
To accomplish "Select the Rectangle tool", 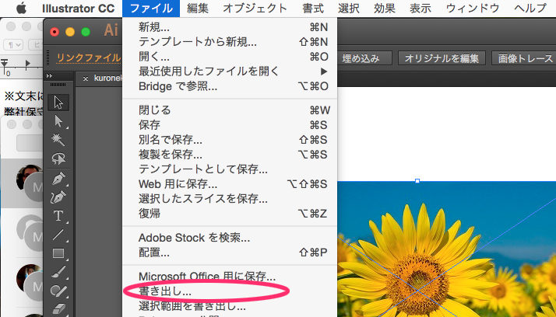I will (x=58, y=253).
